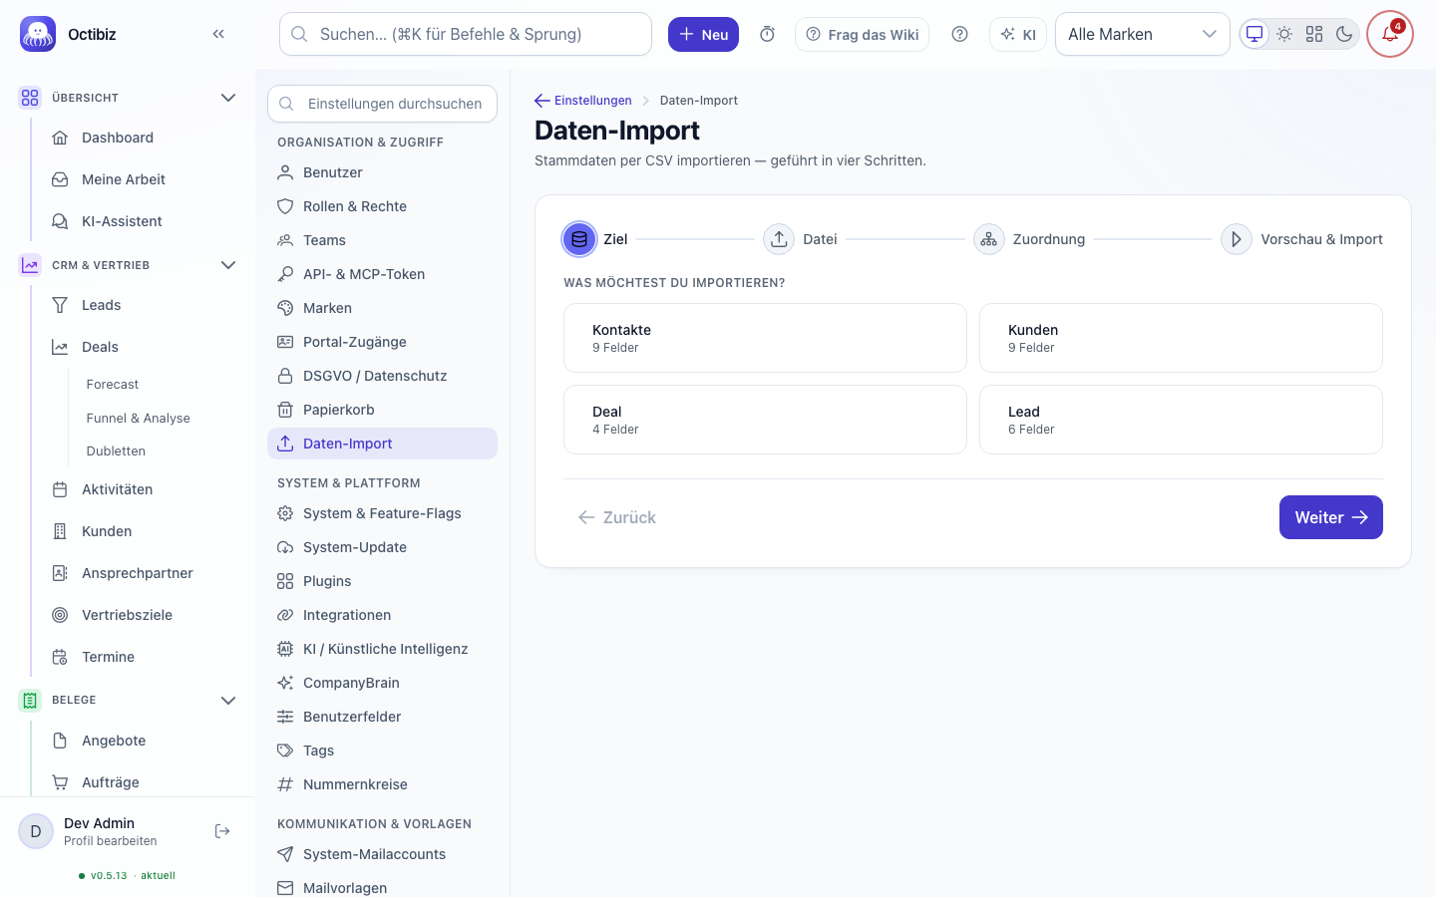Focus the Einstellungen durchsuchen field

(382, 104)
